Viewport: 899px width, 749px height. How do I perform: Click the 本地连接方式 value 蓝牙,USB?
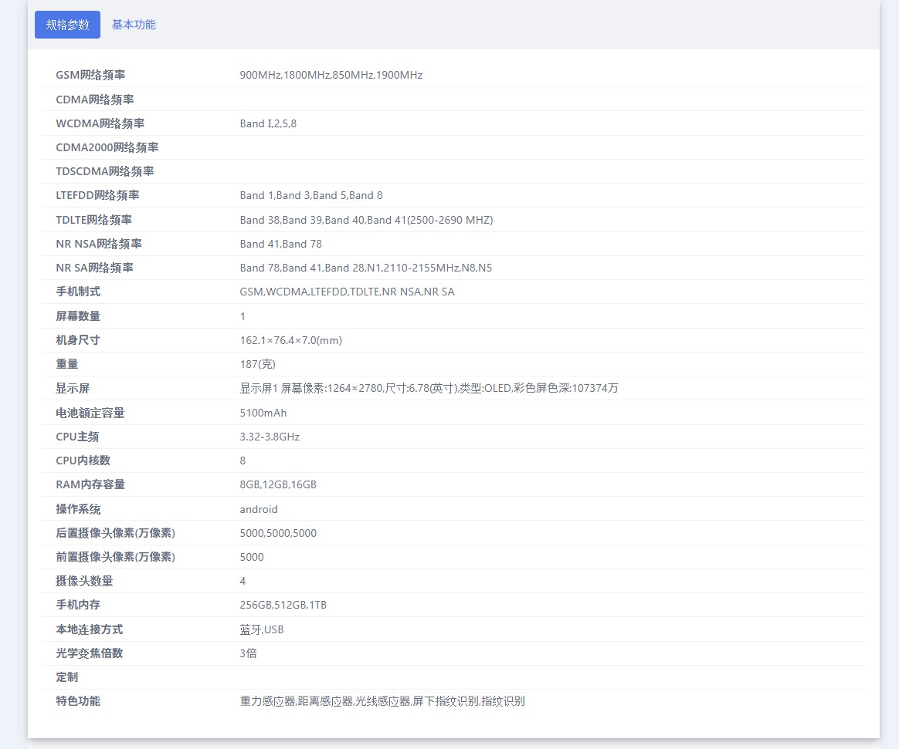tap(262, 629)
